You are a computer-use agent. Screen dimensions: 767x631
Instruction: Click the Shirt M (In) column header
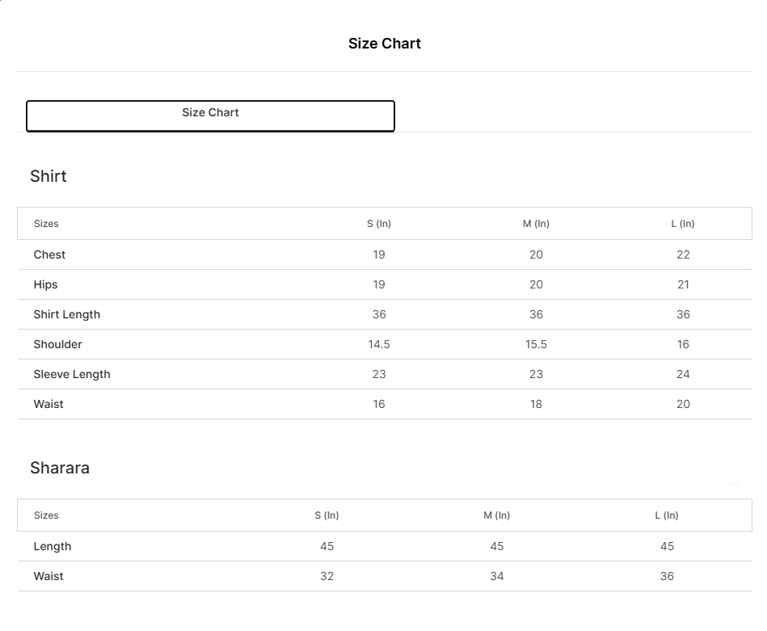pos(536,224)
